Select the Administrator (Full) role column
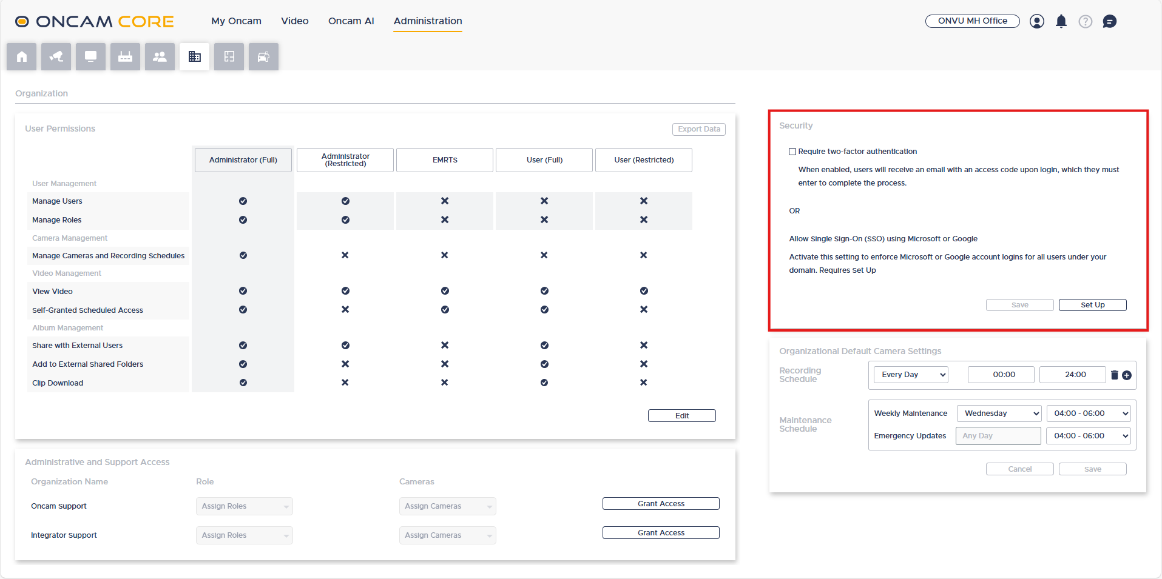 [243, 160]
